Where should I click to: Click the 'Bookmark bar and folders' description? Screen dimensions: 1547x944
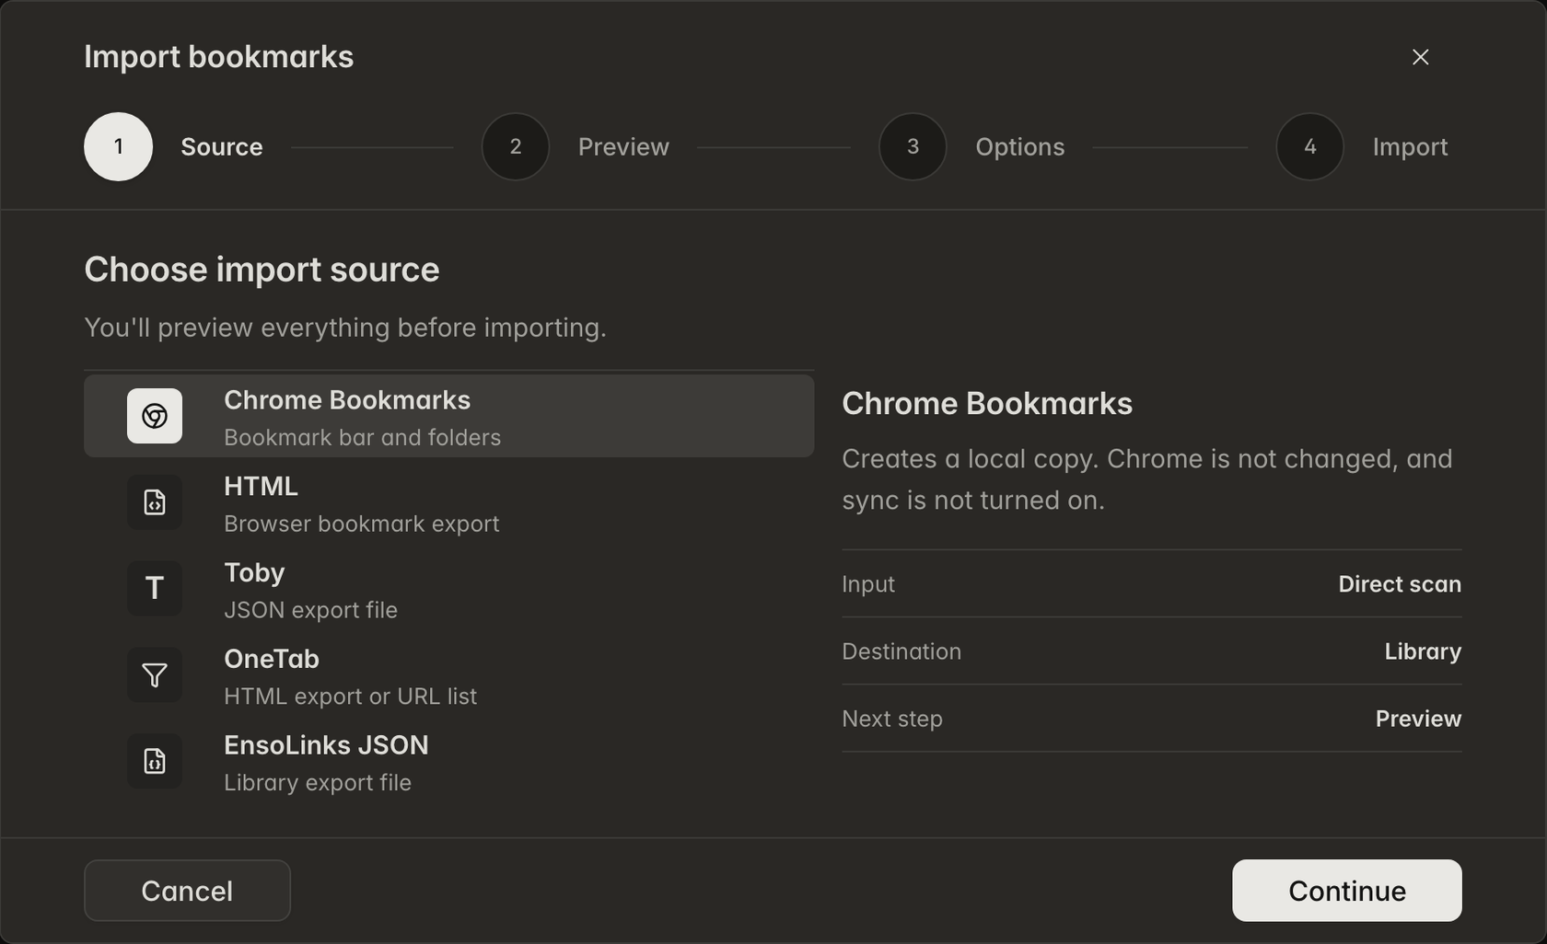point(363,438)
